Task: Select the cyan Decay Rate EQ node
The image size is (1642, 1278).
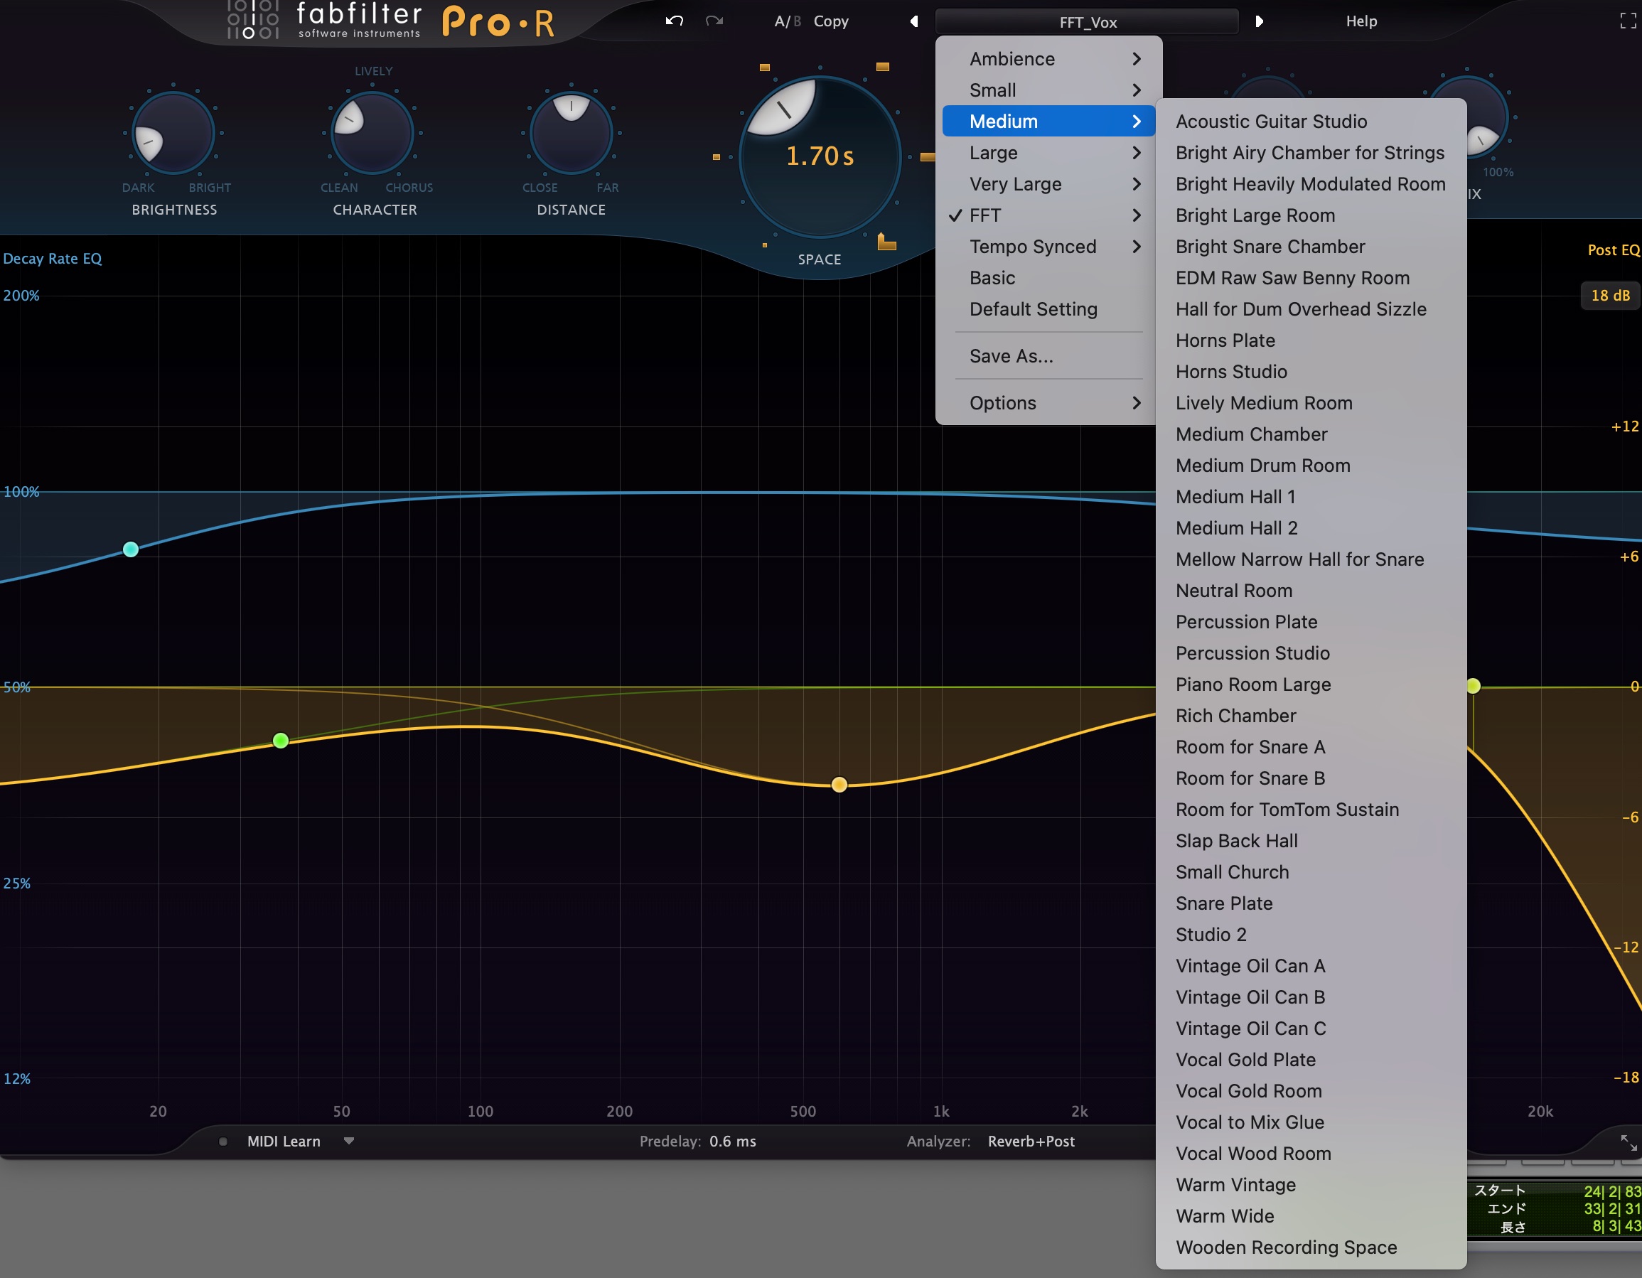Action: [x=131, y=549]
